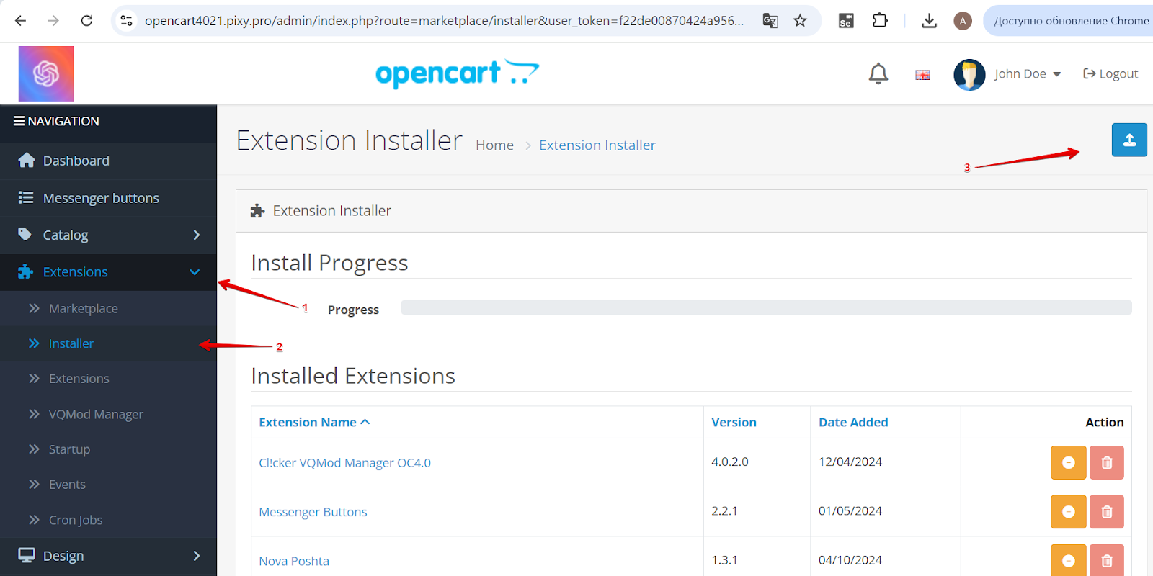Image resolution: width=1153 pixels, height=576 pixels.
Task: Click the Extension Installer breadcrumb link
Action: 597,145
